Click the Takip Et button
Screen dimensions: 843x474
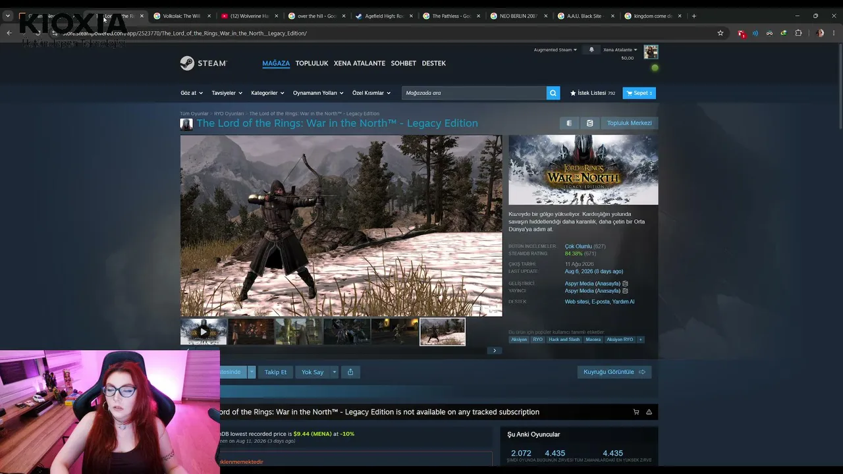(275, 372)
